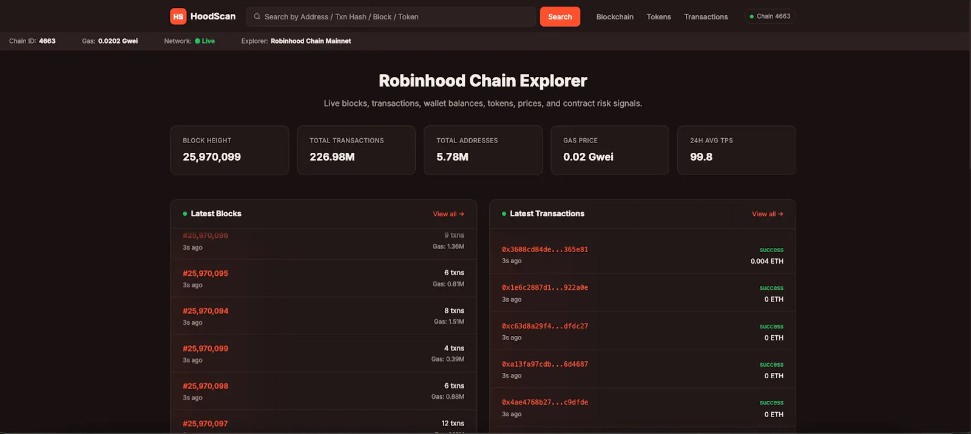Click the Latest Blocks heading
The height and width of the screenshot is (434, 971).
216,214
